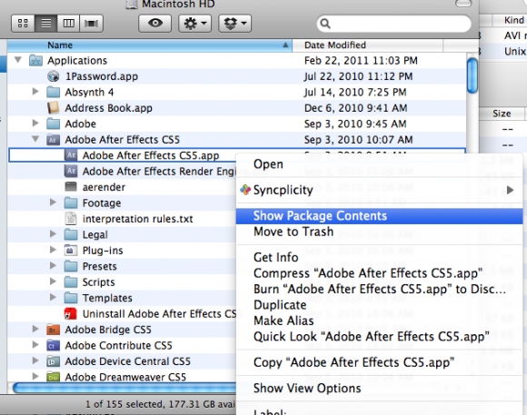Click the vertical scrollbar thumb
527x415 pixels.
click(x=472, y=75)
